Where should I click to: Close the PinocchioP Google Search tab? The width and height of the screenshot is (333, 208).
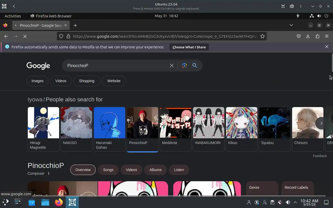pyautogui.click(x=66, y=25)
